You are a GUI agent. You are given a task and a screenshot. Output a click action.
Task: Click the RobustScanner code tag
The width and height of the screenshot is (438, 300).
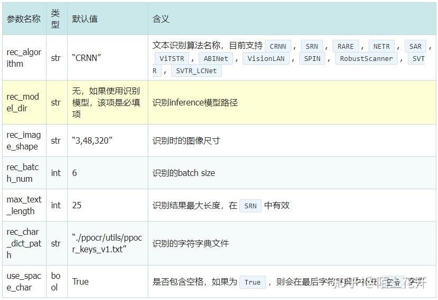(x=366, y=58)
